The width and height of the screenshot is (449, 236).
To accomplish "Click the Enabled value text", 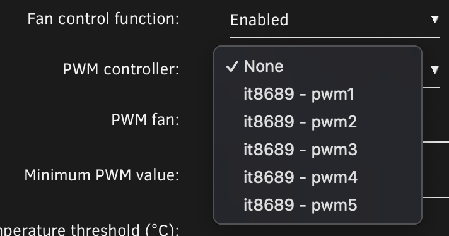I will [259, 20].
